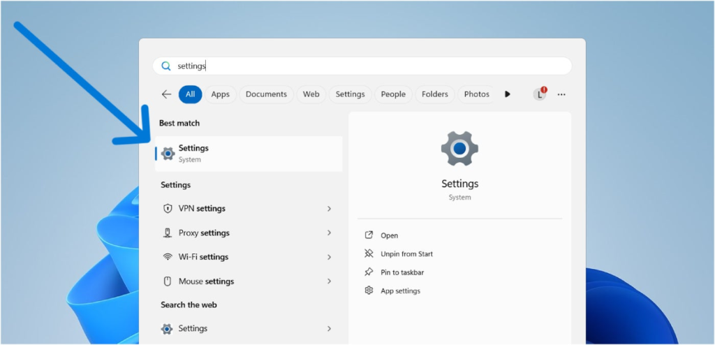Screen dimensions: 715x345
Task: Expand VPN settings chevron
Action: tap(329, 209)
